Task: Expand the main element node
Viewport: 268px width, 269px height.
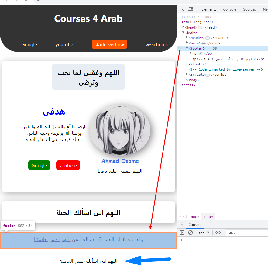Action: coord(187,43)
